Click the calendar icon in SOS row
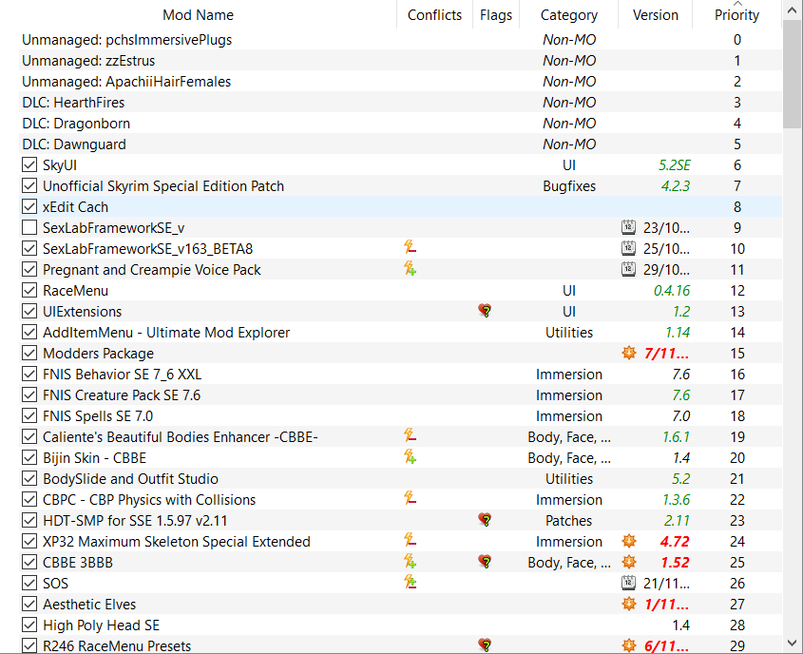Image resolution: width=803 pixels, height=654 pixels. tap(628, 583)
